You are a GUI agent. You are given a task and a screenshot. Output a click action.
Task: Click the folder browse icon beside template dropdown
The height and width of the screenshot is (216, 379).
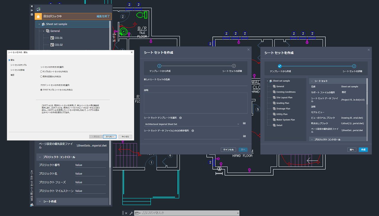(244, 123)
